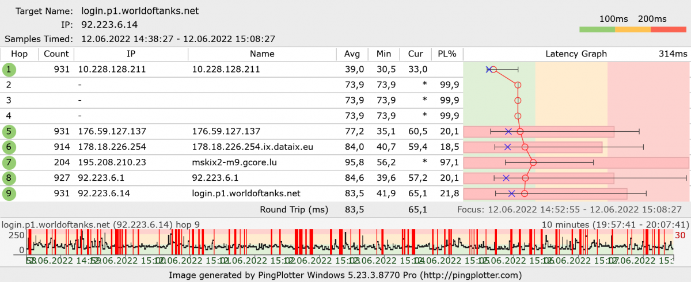
Task: Select the green hop 9 circle icon
Action: 9,193
